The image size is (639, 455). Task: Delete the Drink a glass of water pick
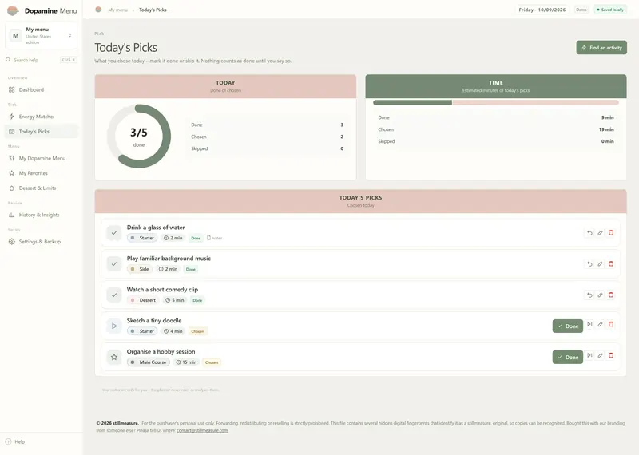point(611,233)
